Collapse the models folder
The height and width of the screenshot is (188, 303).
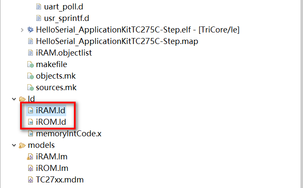[x=14, y=145]
